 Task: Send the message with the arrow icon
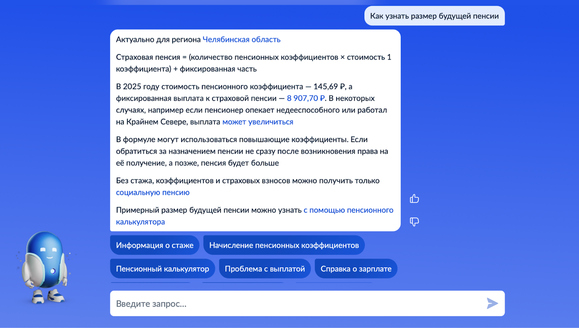[492, 303]
